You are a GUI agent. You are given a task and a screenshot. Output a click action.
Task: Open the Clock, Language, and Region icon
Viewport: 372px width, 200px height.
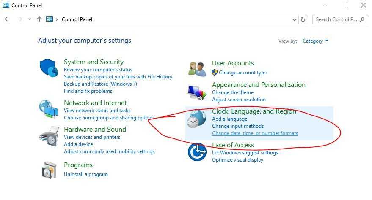tap(196, 119)
